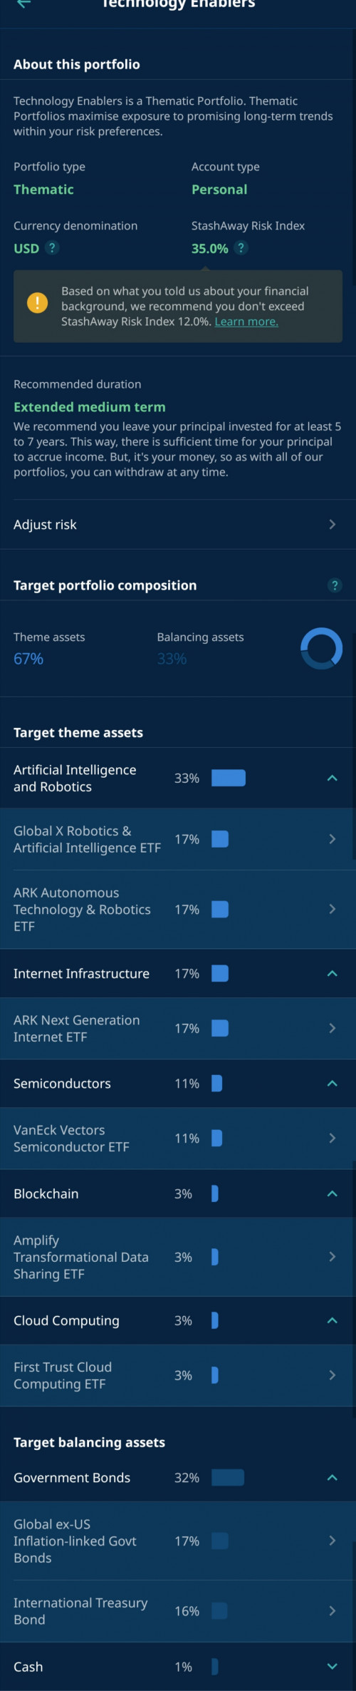Image resolution: width=356 pixels, height=1691 pixels.
Task: Open VanEck Vectors Semiconductor ETF arrow
Action: (333, 1139)
